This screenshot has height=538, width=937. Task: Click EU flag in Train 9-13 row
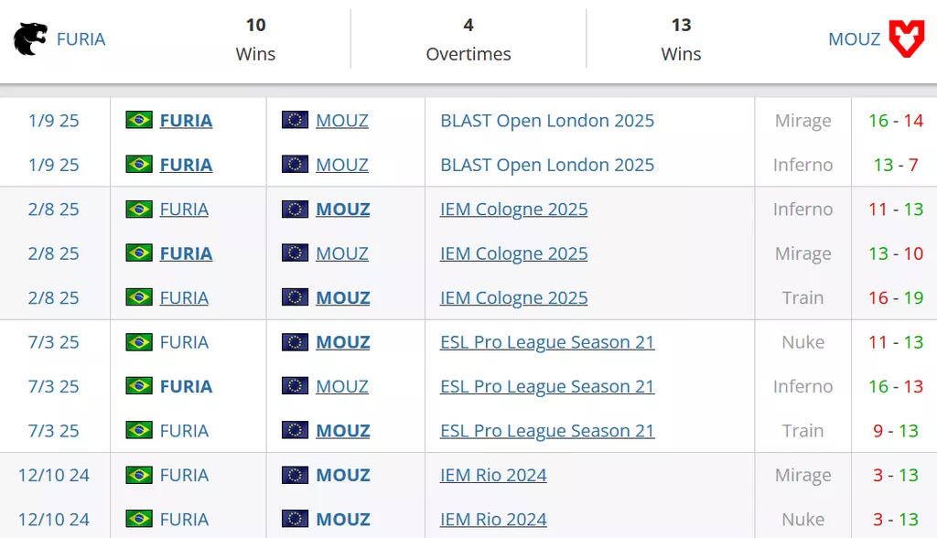tap(295, 431)
